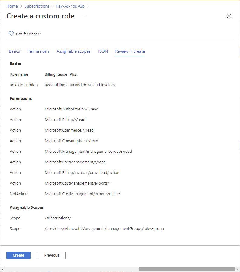Click the heart feedback icon
Viewport: 240px width, 272px height.
[11, 34]
